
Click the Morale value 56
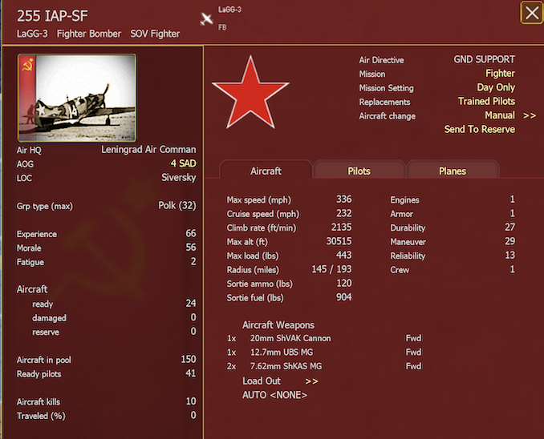click(x=191, y=248)
